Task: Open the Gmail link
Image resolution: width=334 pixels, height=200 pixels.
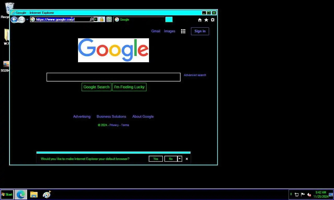Action: pos(156,31)
